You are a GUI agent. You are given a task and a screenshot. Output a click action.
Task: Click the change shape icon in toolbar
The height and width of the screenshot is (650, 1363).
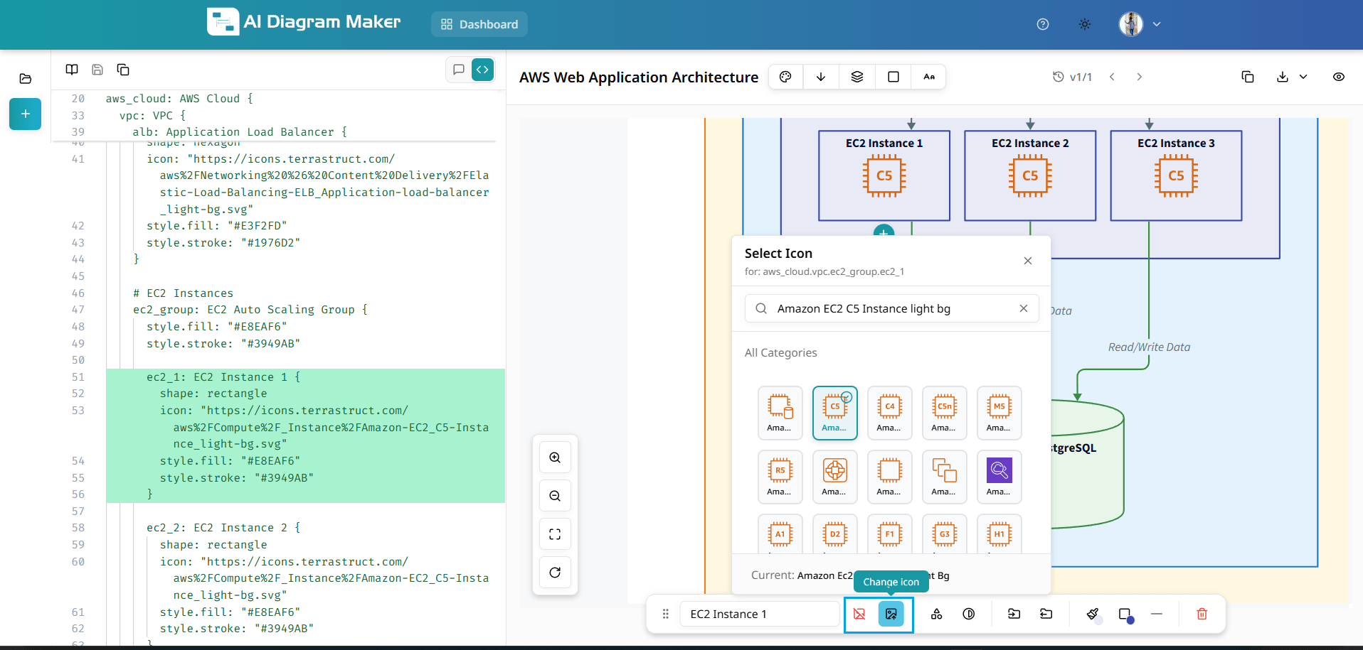[936, 614]
